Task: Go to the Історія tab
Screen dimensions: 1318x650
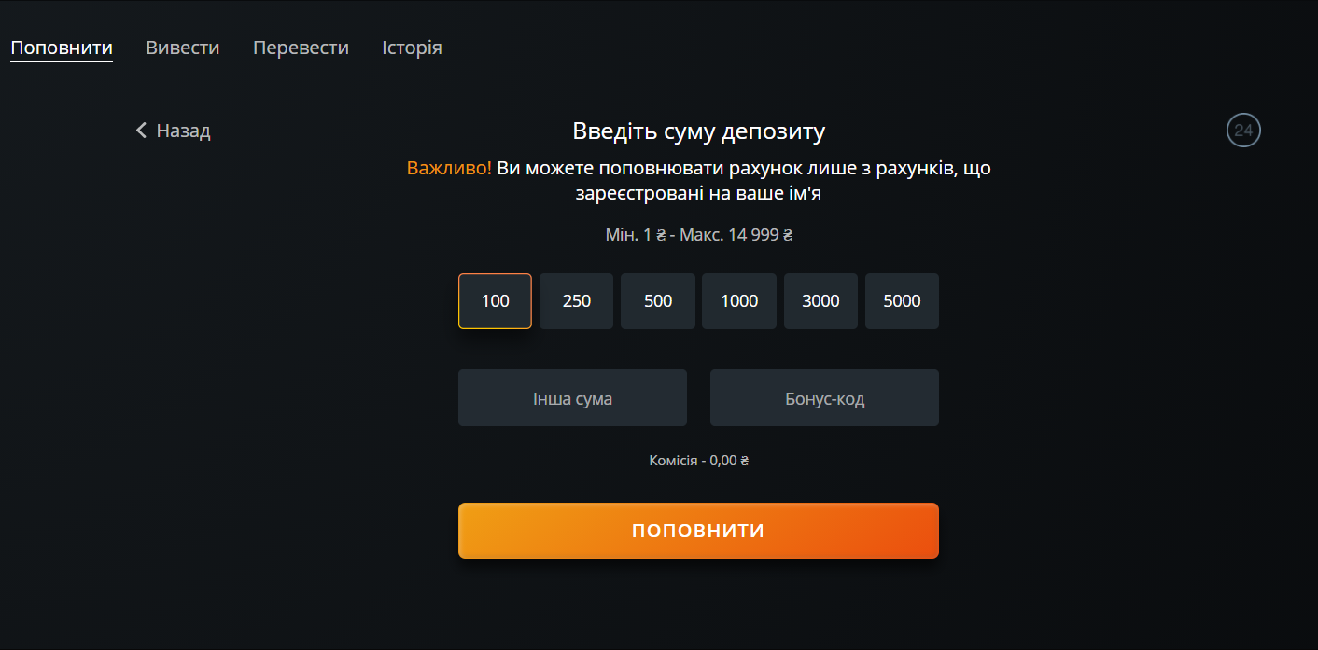Action: coord(412,48)
